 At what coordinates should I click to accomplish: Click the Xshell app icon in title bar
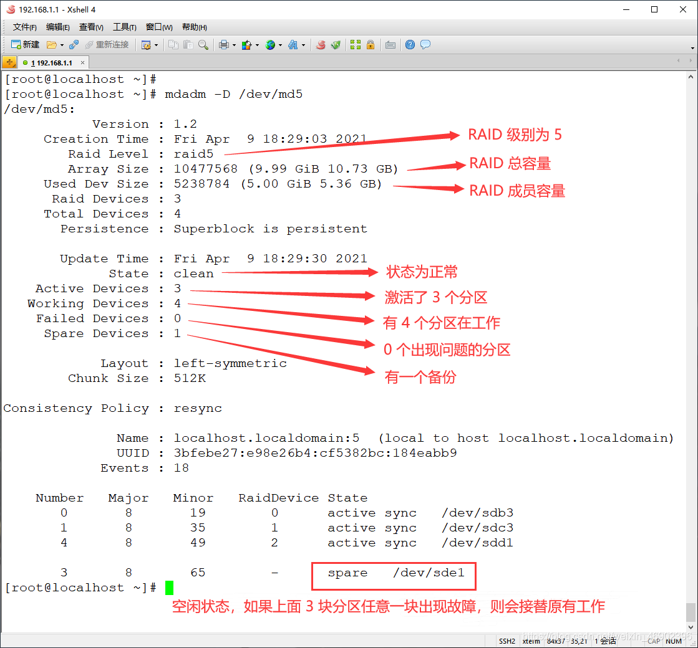[11, 9]
